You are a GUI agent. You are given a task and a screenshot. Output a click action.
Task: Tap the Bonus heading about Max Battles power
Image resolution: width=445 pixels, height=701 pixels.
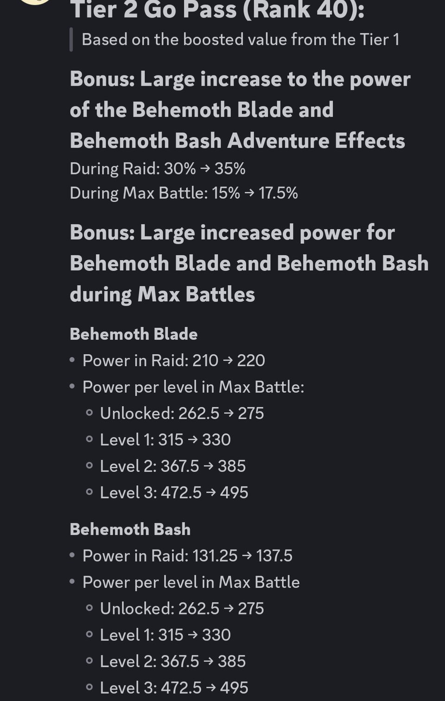click(249, 263)
